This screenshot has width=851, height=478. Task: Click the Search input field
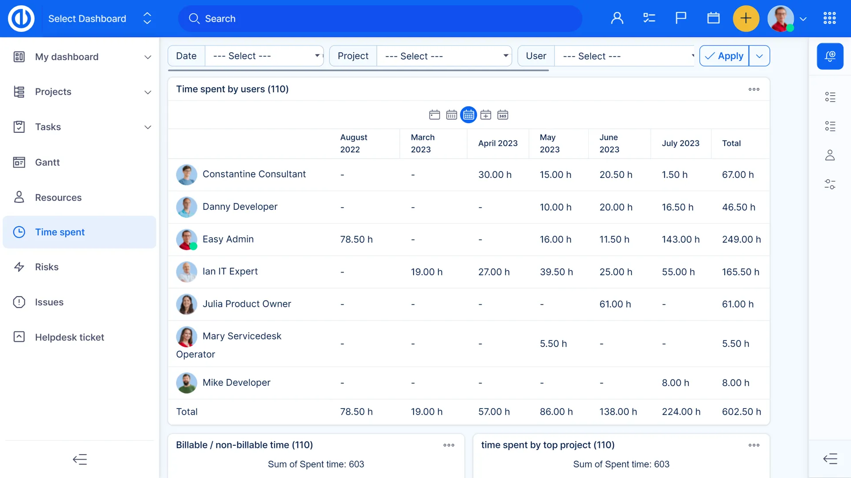(x=380, y=19)
